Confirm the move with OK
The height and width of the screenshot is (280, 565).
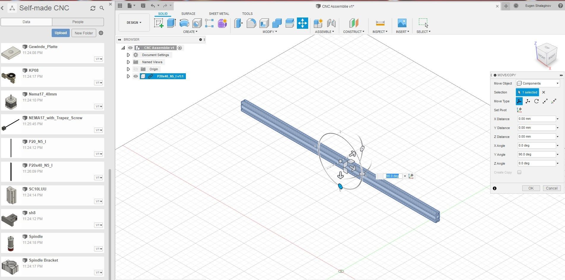click(x=531, y=188)
